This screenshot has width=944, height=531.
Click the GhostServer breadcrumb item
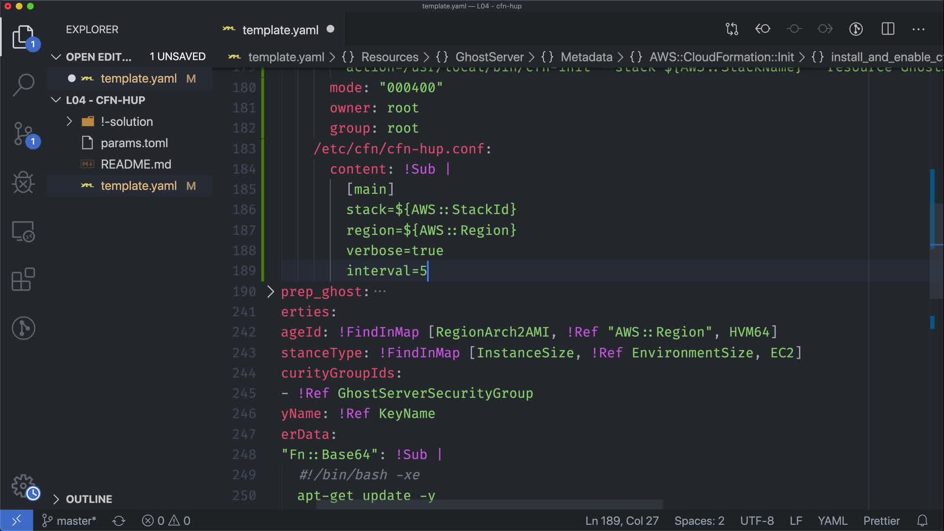click(489, 57)
